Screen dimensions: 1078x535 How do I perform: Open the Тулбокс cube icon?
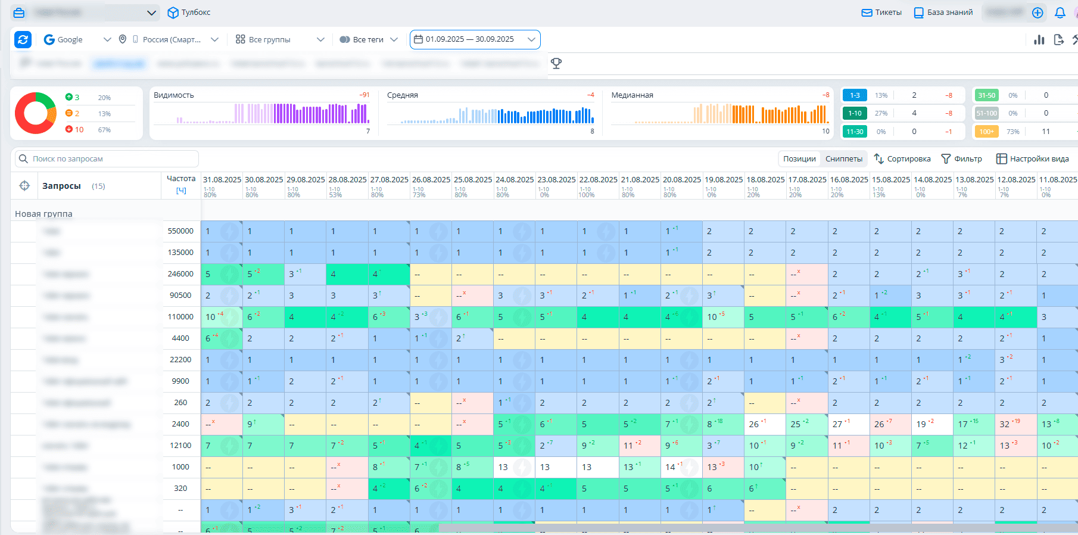pyautogui.click(x=173, y=13)
